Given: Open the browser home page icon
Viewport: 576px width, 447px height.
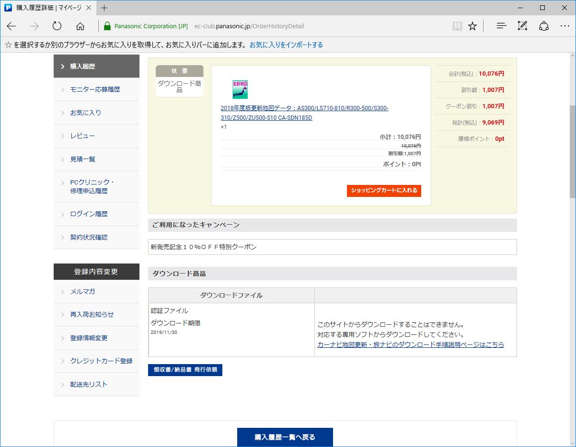Looking at the screenshot, I should tap(80, 26).
